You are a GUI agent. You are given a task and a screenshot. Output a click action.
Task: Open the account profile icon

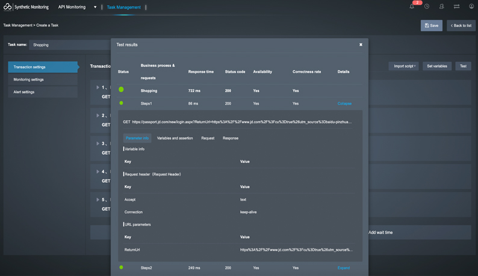pyautogui.click(x=471, y=7)
